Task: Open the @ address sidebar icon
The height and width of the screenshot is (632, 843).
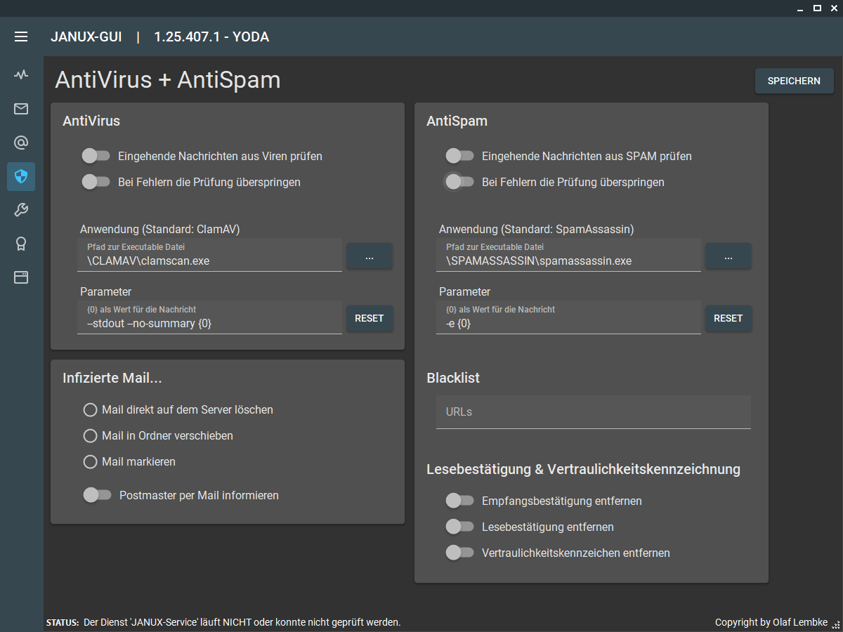Action: [x=21, y=143]
